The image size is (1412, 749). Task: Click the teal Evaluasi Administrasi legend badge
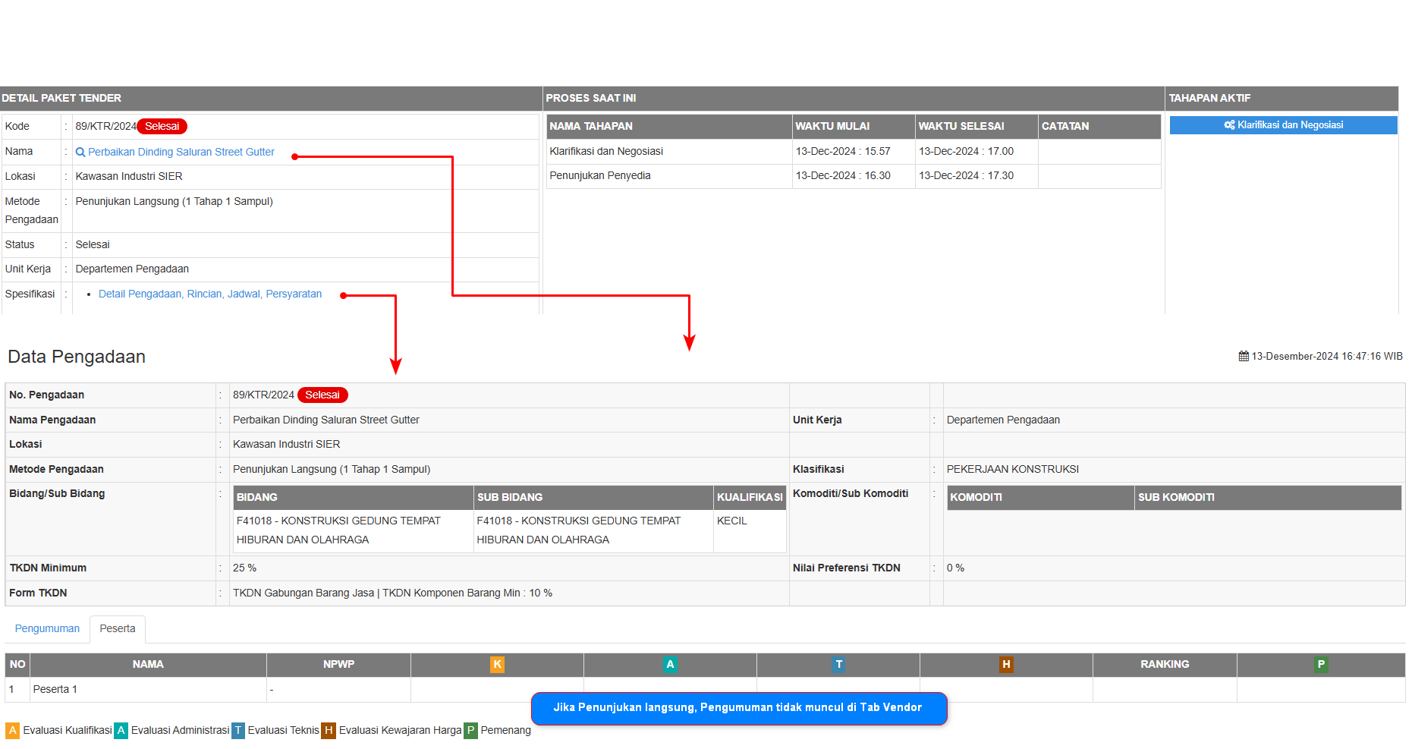pos(121,731)
